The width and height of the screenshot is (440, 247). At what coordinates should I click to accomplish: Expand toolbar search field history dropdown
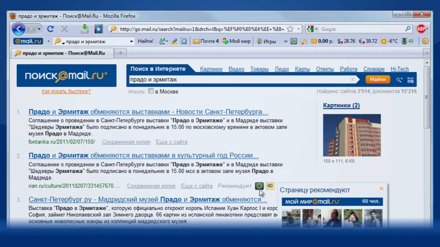tap(131, 42)
